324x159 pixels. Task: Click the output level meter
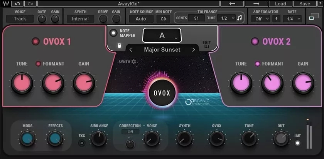[309, 134]
